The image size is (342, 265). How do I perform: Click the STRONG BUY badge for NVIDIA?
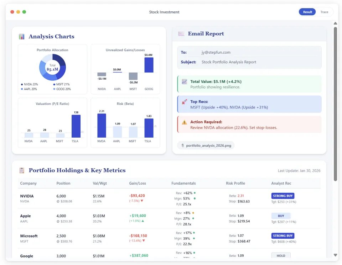pyautogui.click(x=283, y=196)
